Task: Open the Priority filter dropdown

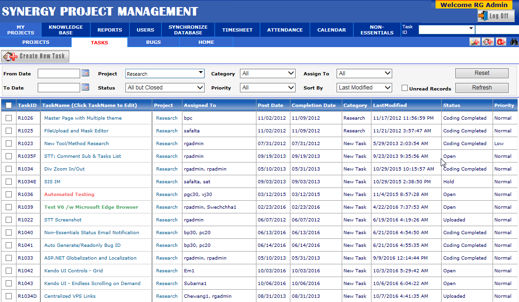Action: pos(268,88)
